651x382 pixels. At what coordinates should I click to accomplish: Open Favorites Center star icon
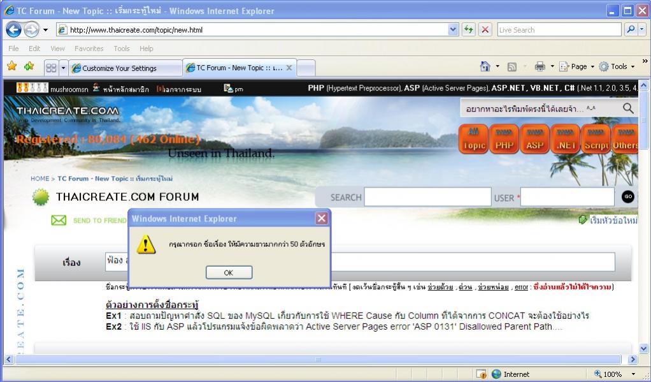12,66
